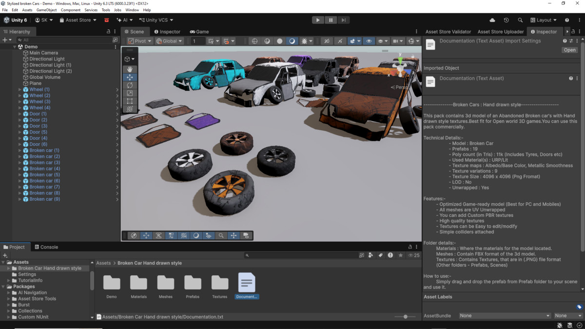585x329 pixels.
Task: Collapse the Demo scene in Hierarchy
Action: pos(15,47)
